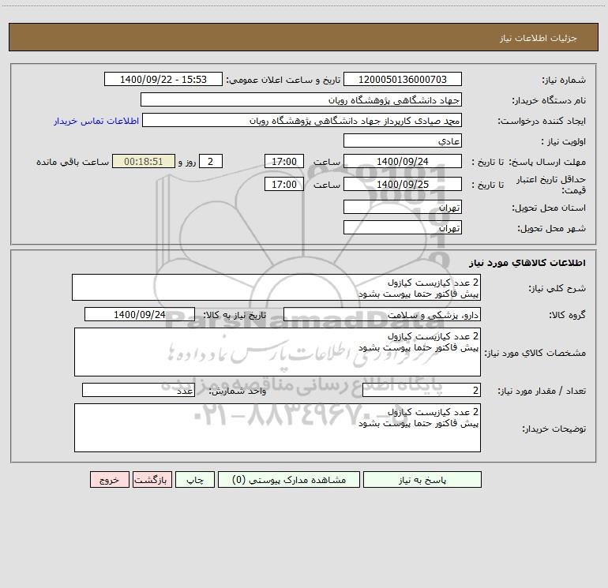Click the goods need date 1400/09/24 field
This screenshot has height=588, width=608.
(x=140, y=314)
